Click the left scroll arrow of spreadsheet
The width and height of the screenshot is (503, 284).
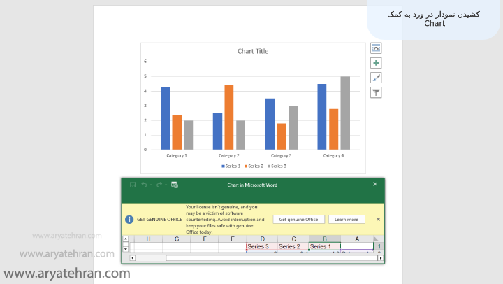pyautogui.click(x=133, y=257)
